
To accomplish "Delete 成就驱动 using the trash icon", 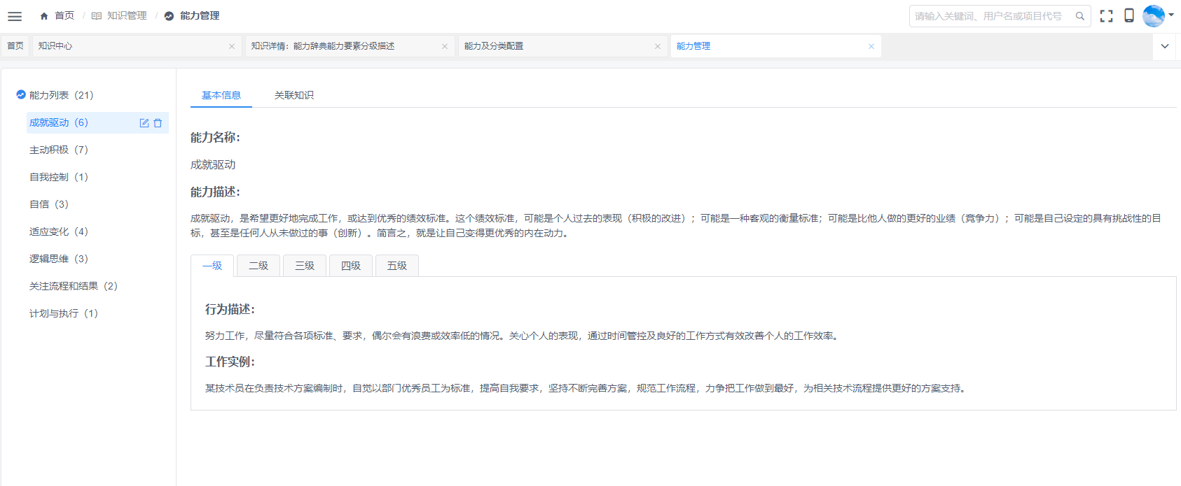I will [158, 123].
